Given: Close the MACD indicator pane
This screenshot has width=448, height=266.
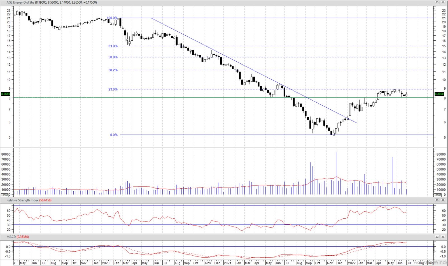Looking at the screenshot, I should (443, 237).
